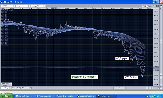Viewport: 163px width, 98px height.
Task: Choose the solid-over-dotted grid style icon
Action: 154,6
